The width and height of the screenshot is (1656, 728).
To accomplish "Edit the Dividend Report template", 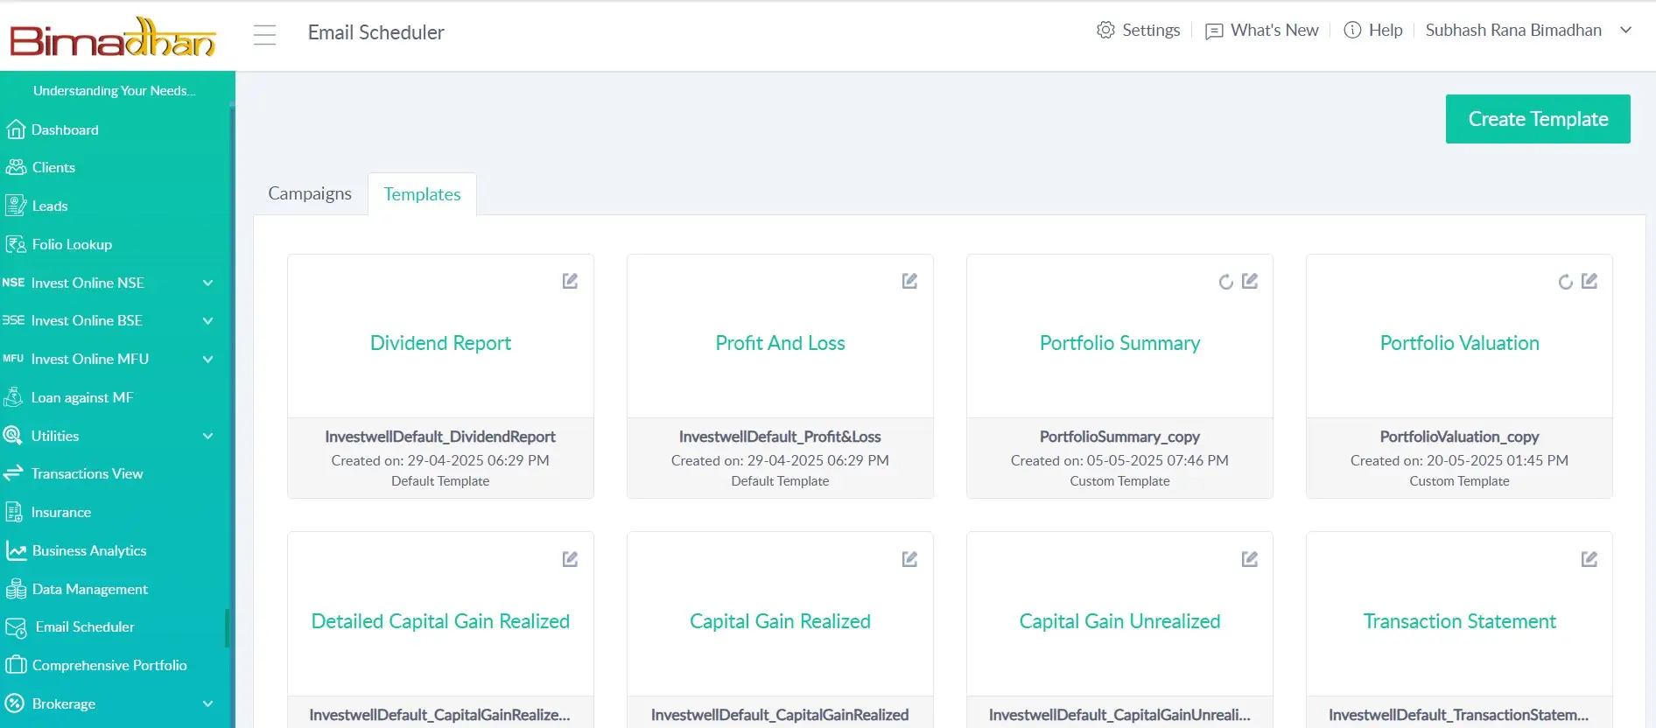I will (570, 281).
